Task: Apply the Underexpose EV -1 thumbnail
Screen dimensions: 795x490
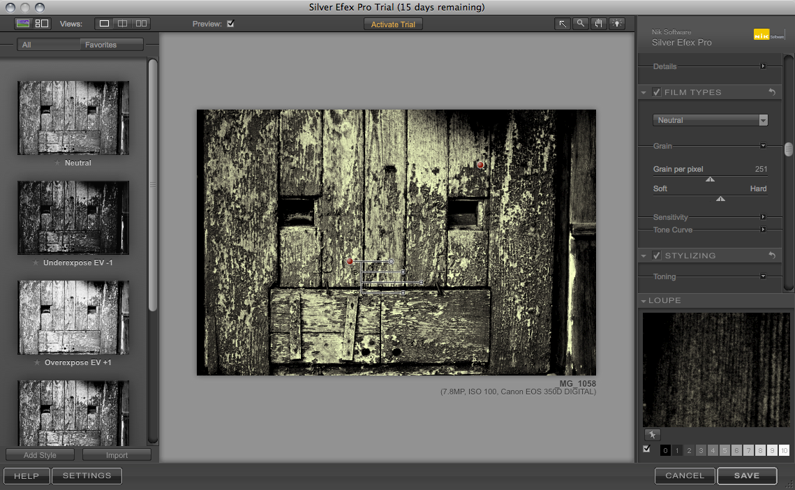Action: click(73, 218)
